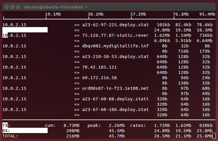
Task: Click source 10.0.2.15 in the dbqv002 row
Action: (14, 46)
